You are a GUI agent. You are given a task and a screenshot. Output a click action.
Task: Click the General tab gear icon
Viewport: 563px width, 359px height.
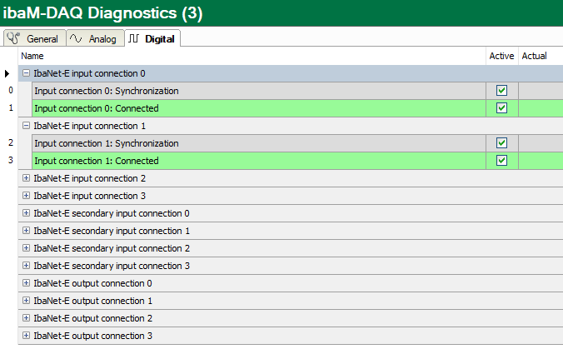point(14,38)
